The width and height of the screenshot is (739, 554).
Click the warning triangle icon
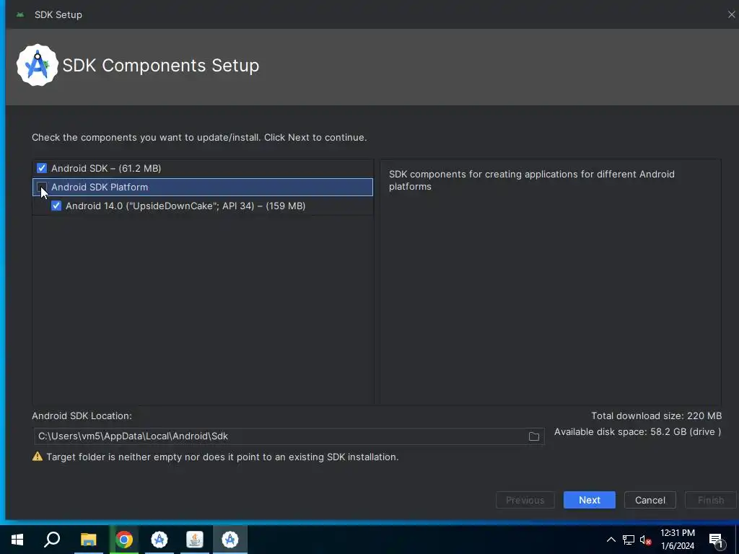tap(38, 457)
